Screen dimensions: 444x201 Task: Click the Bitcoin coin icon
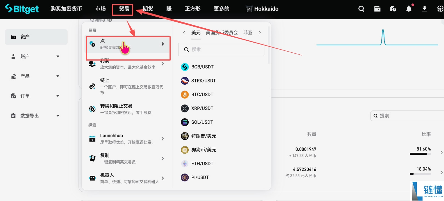[x=185, y=94]
